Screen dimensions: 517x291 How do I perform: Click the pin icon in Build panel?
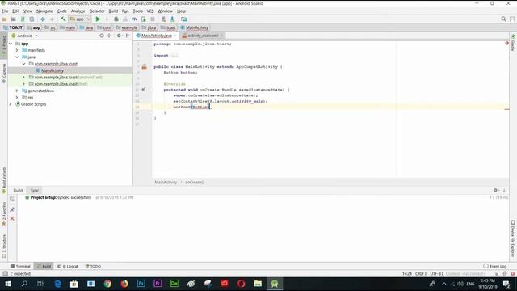tap(12, 209)
